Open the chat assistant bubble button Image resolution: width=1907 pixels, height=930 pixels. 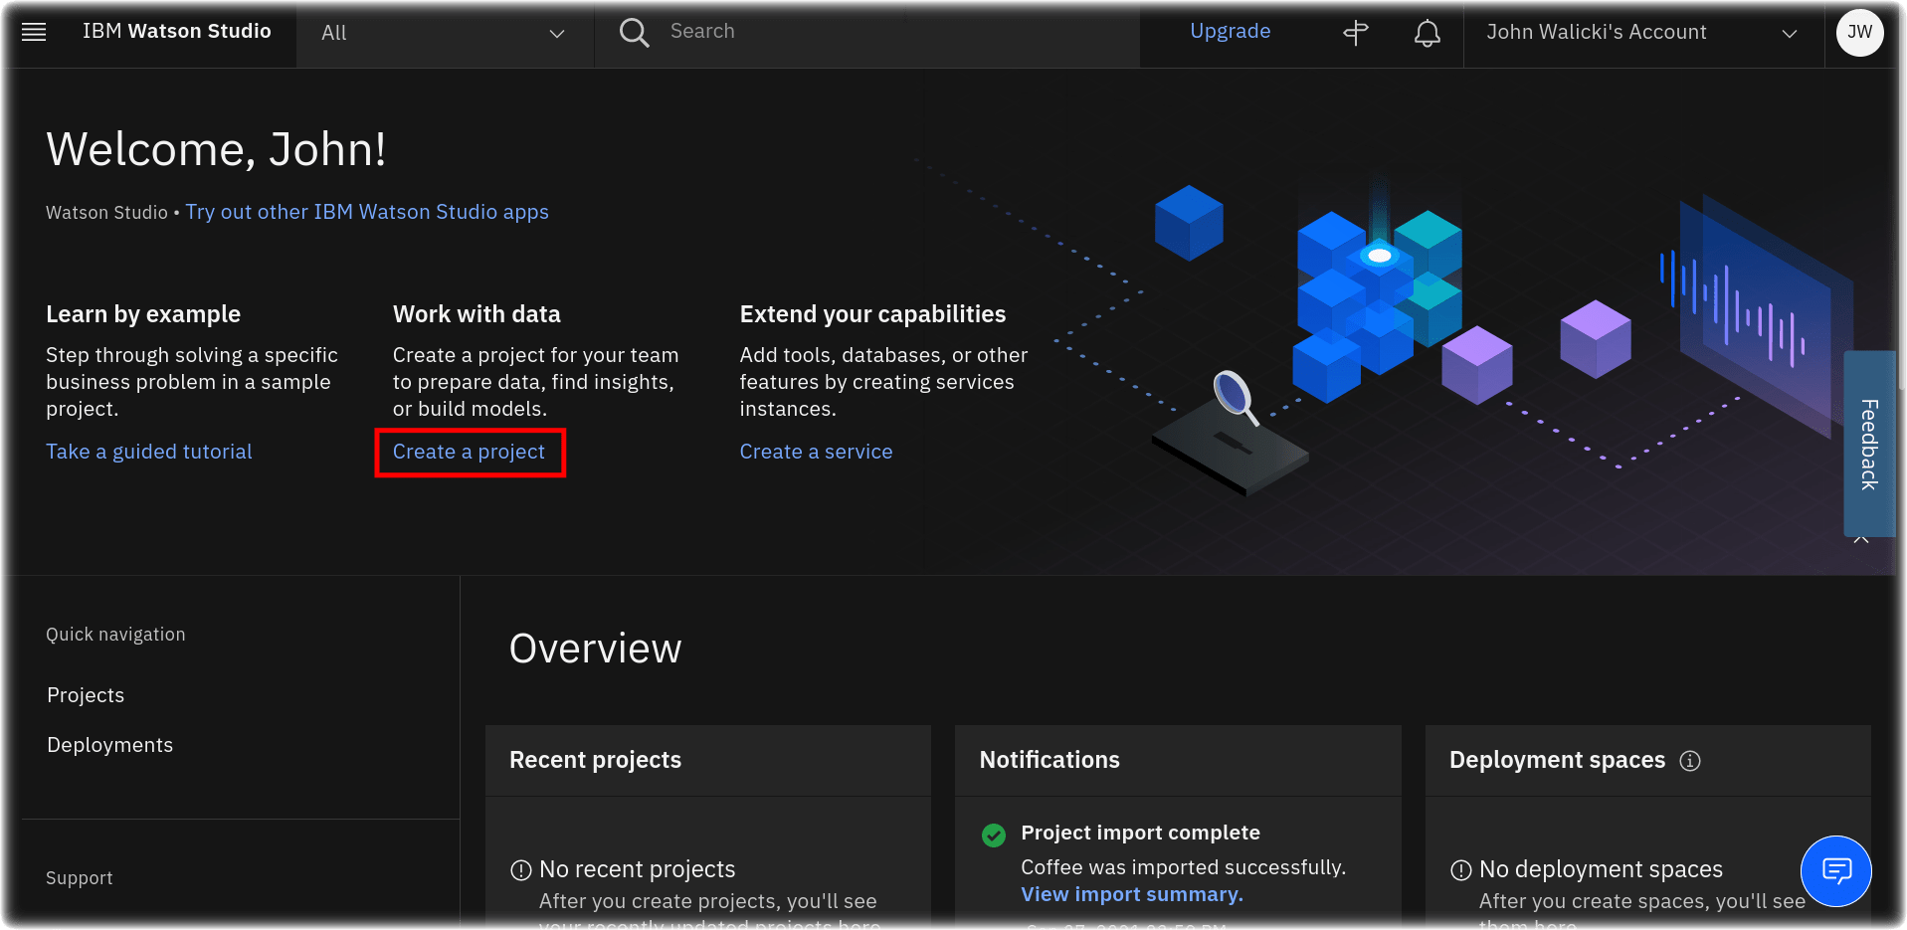click(1835, 871)
